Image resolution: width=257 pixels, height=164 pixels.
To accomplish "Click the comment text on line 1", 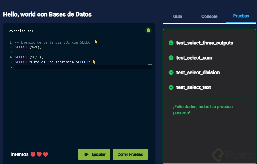I will click(53, 42).
